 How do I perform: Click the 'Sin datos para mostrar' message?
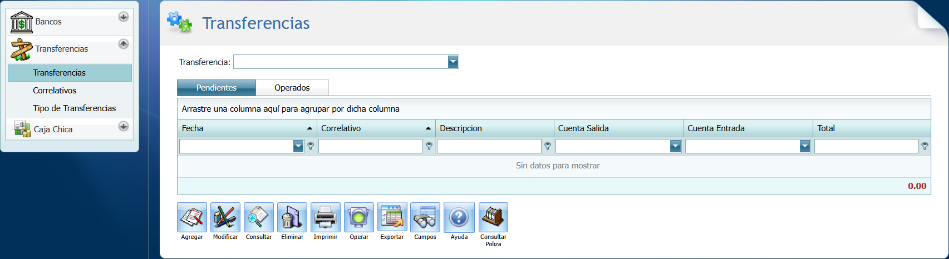click(x=558, y=166)
